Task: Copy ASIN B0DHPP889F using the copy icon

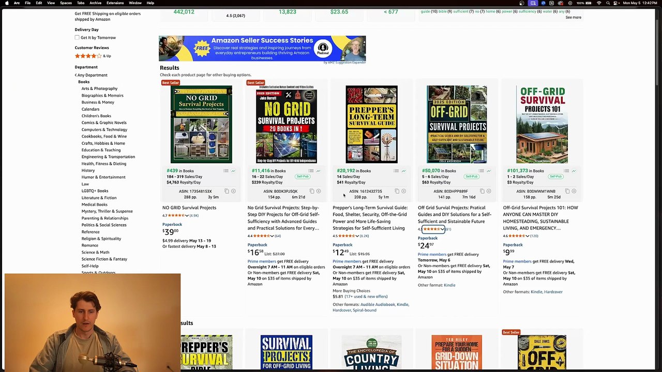Action: [x=482, y=192]
